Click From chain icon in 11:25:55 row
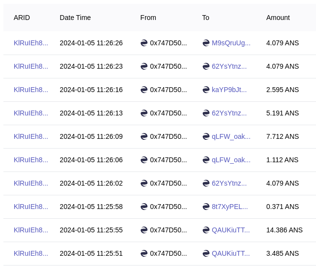This screenshot has width=316, height=266. pos(144,230)
